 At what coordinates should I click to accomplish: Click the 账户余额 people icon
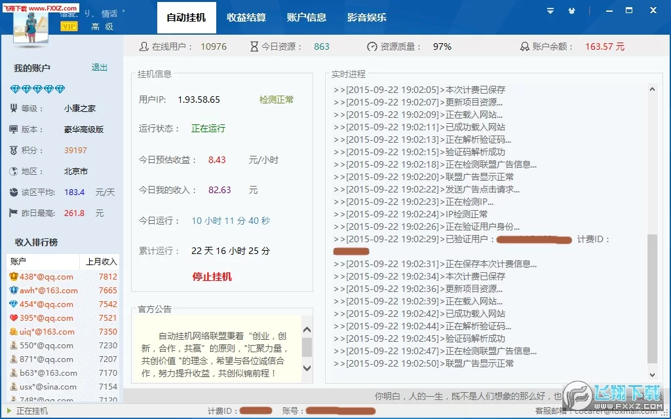[x=526, y=46]
